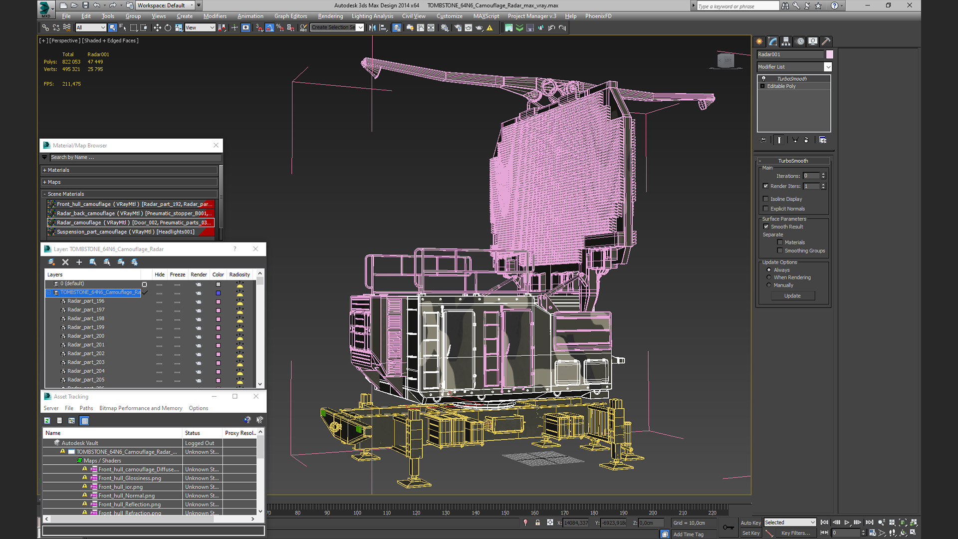
Task: Open the Modifiers menu
Action: tap(215, 16)
